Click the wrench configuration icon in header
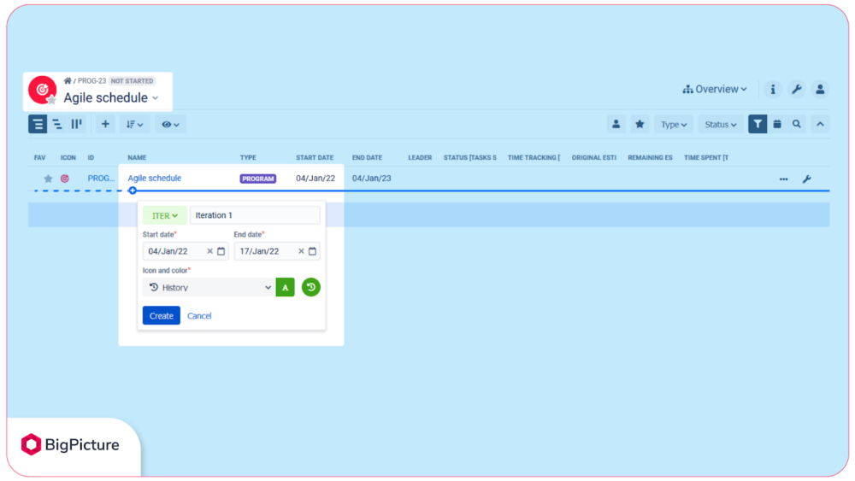855x481 pixels. tap(796, 89)
